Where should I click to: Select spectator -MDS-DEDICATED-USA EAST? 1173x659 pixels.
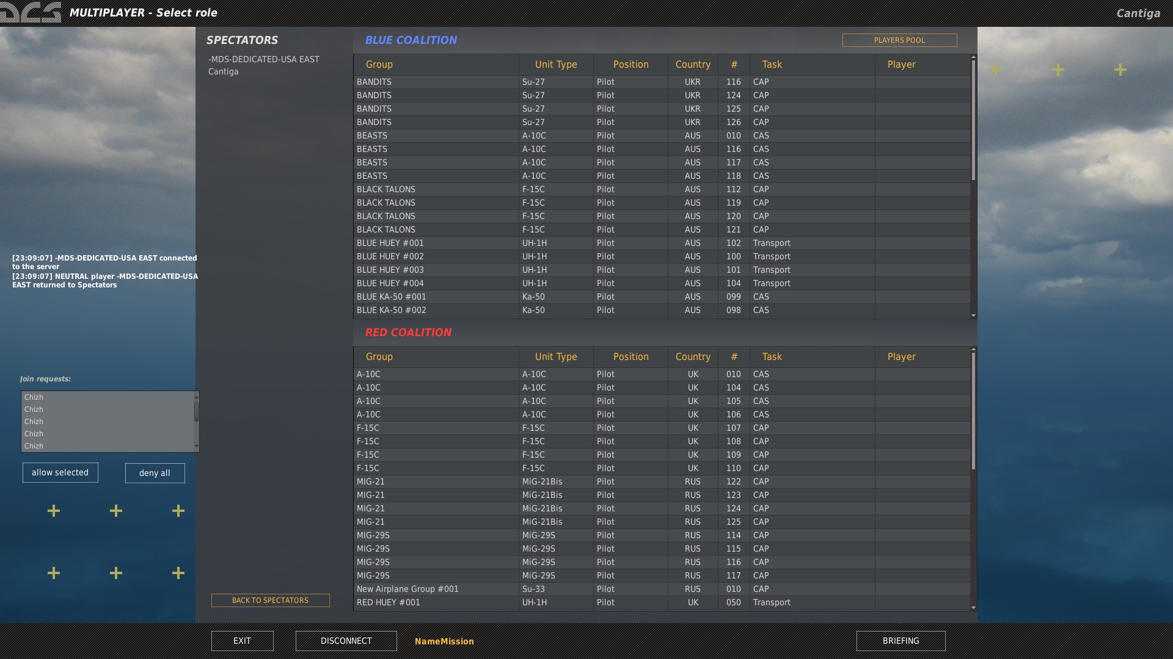coord(264,59)
